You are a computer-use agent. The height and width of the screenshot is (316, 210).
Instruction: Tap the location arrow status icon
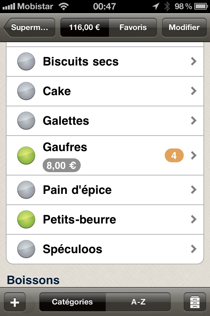(x=156, y=7)
